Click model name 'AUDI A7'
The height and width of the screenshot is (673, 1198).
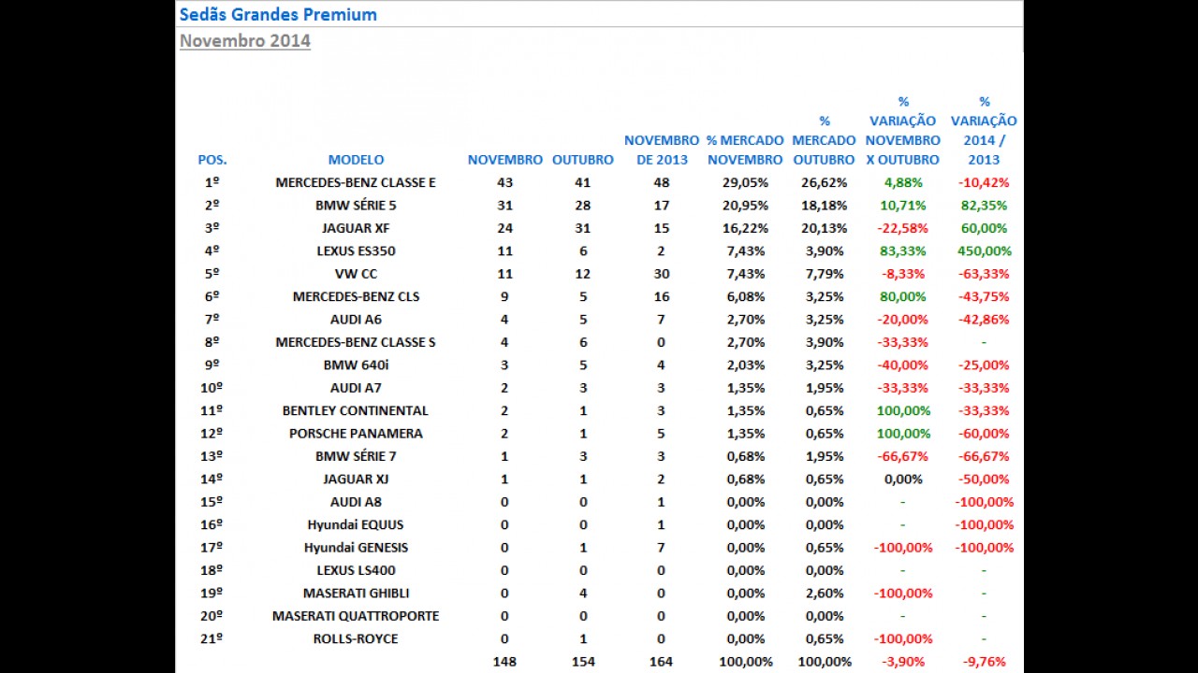356,388
